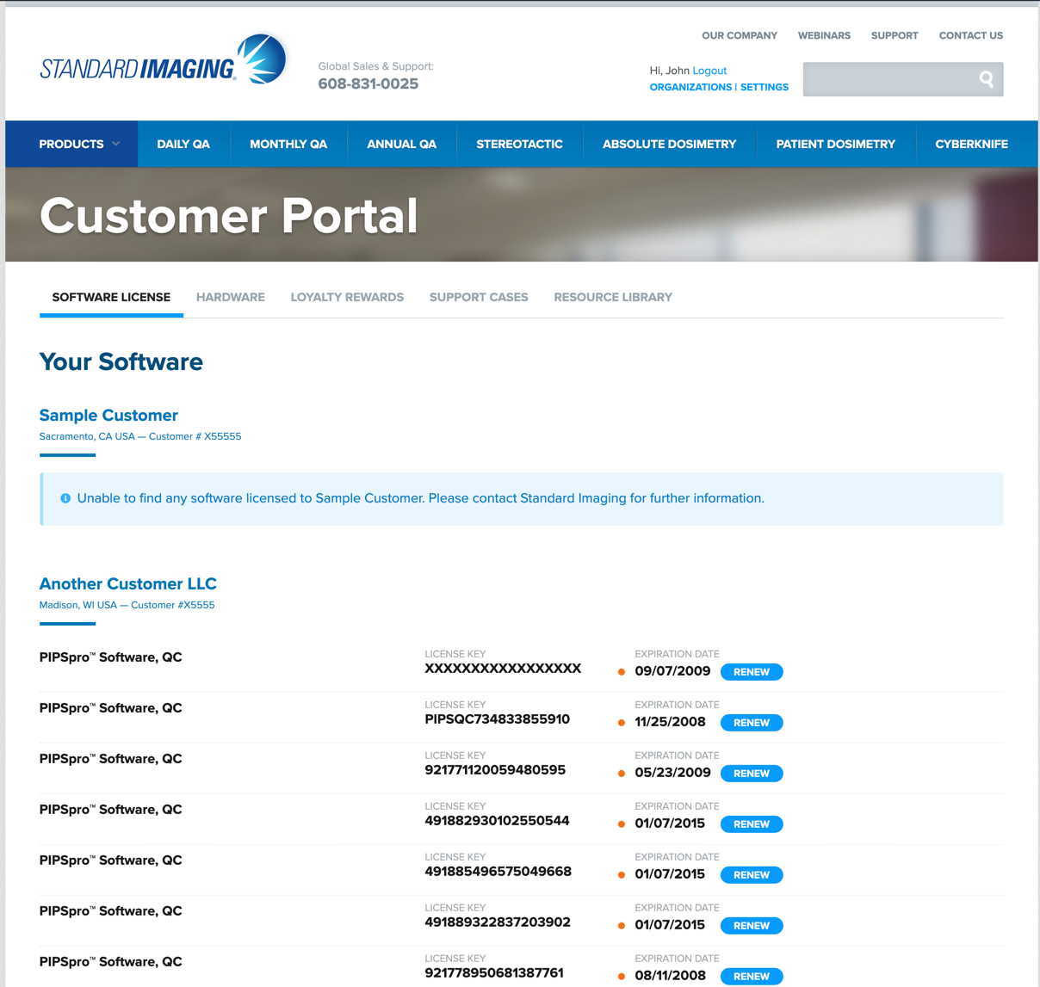Viewport: 1040px width, 987px height.
Task: Click the orange dot beside 09/07/2009
Action: (622, 672)
